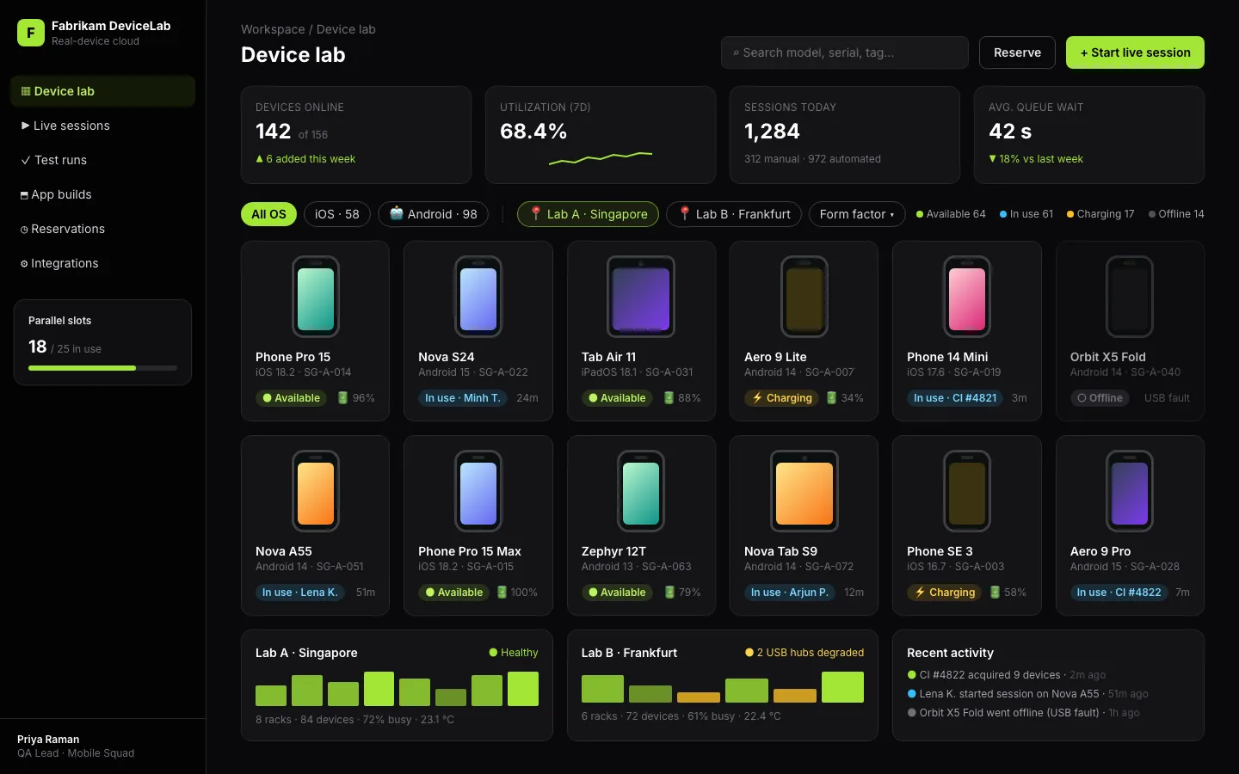Click the battery icon on Zephyr 12T card
The image size is (1239, 774).
point(669,593)
